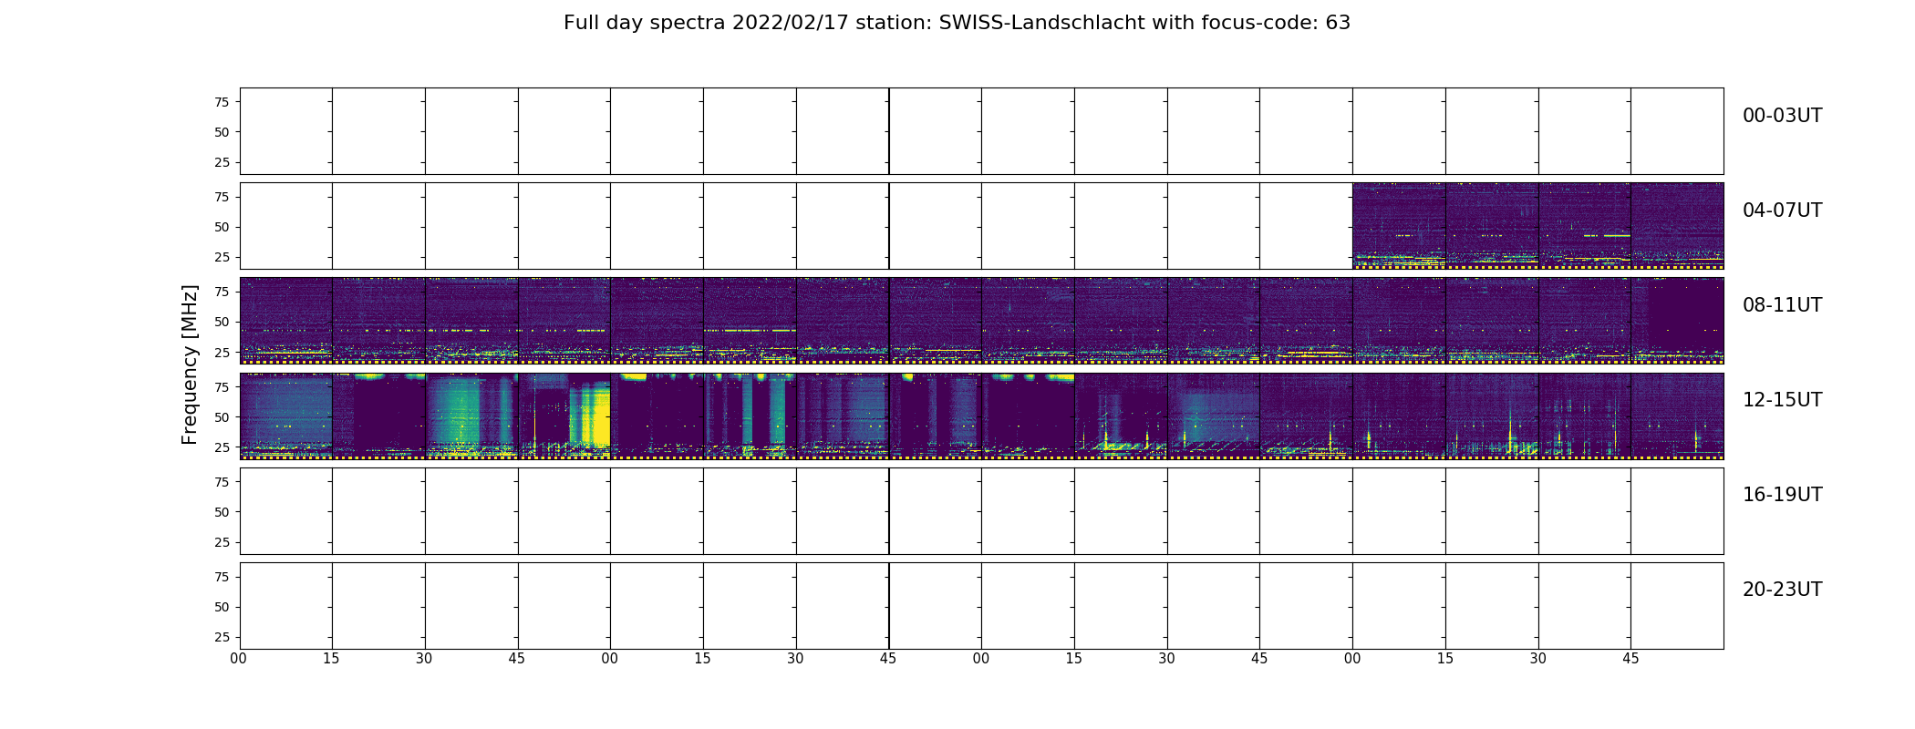Click the partial spectrogram in the 04-07UT row

tap(1537, 226)
